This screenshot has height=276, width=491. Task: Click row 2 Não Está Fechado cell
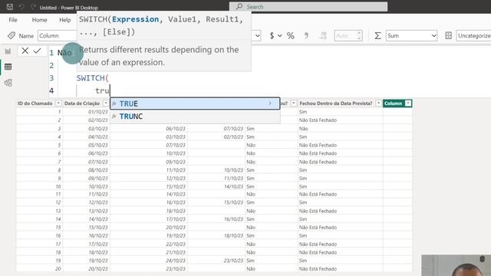(318, 120)
